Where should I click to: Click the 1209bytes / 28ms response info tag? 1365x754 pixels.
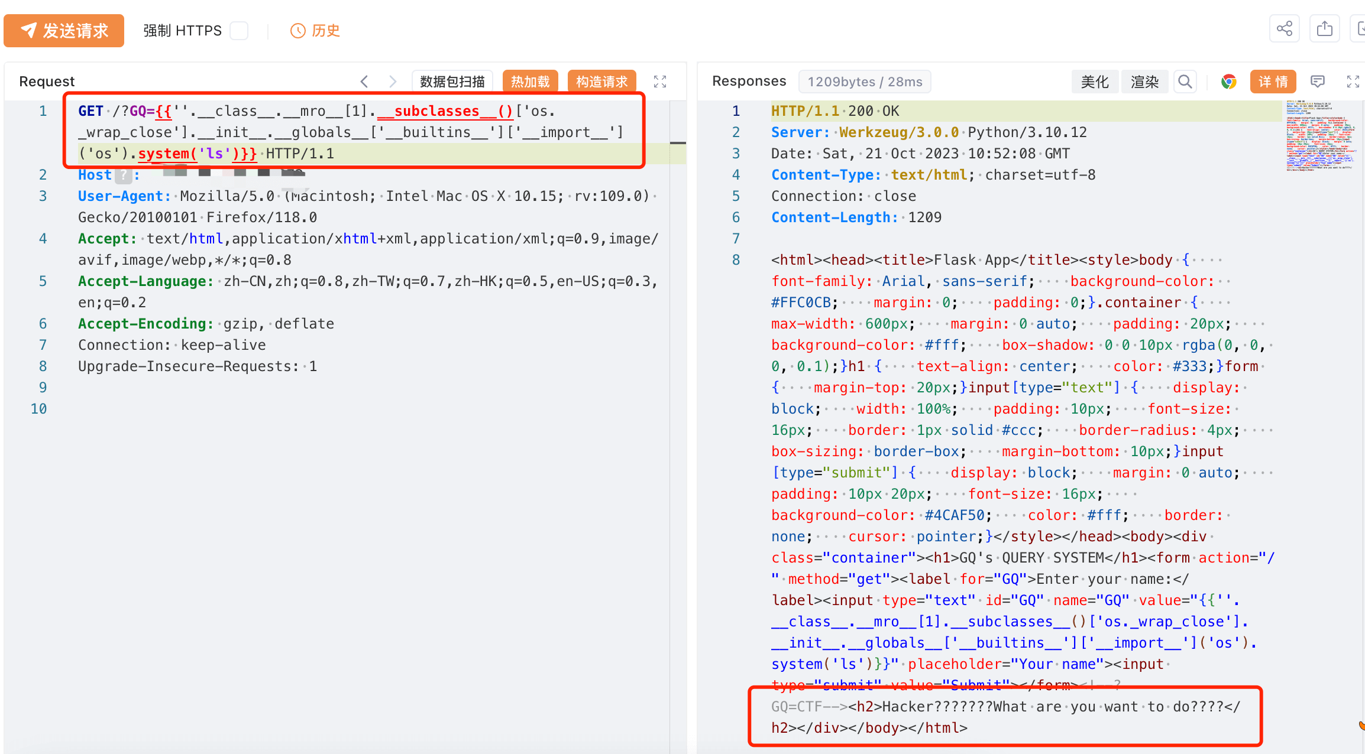(x=865, y=82)
